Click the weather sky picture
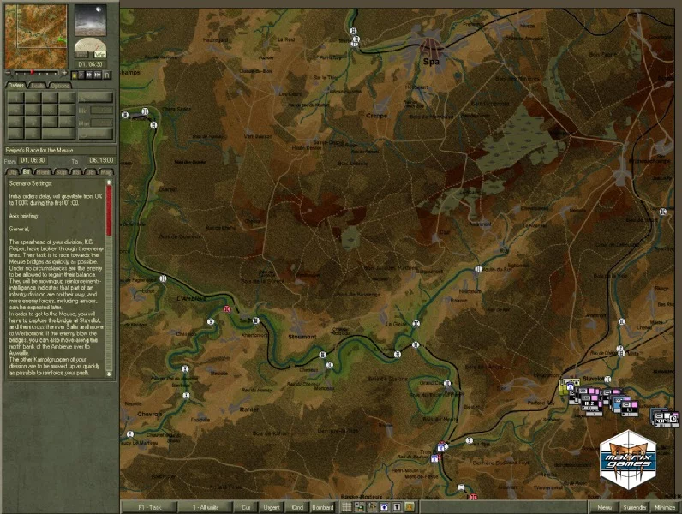682x514 pixels. tap(91, 20)
